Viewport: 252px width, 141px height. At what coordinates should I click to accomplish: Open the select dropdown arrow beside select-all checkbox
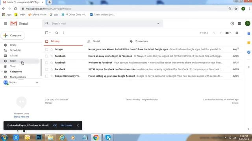click(x=50, y=33)
